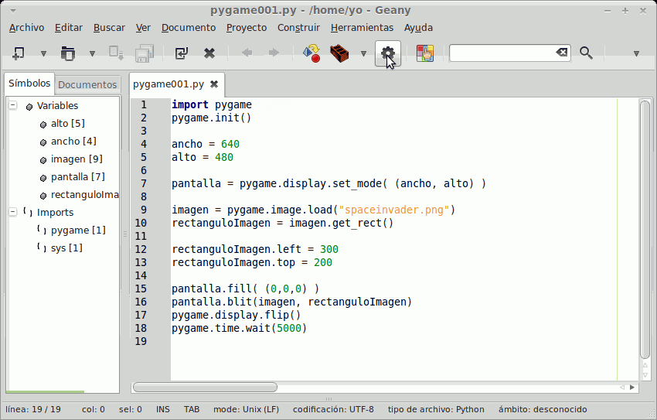Open the Editar menu
The width and height of the screenshot is (657, 420).
[69, 28]
